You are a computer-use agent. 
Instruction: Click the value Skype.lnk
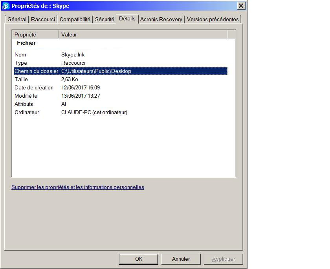73,55
